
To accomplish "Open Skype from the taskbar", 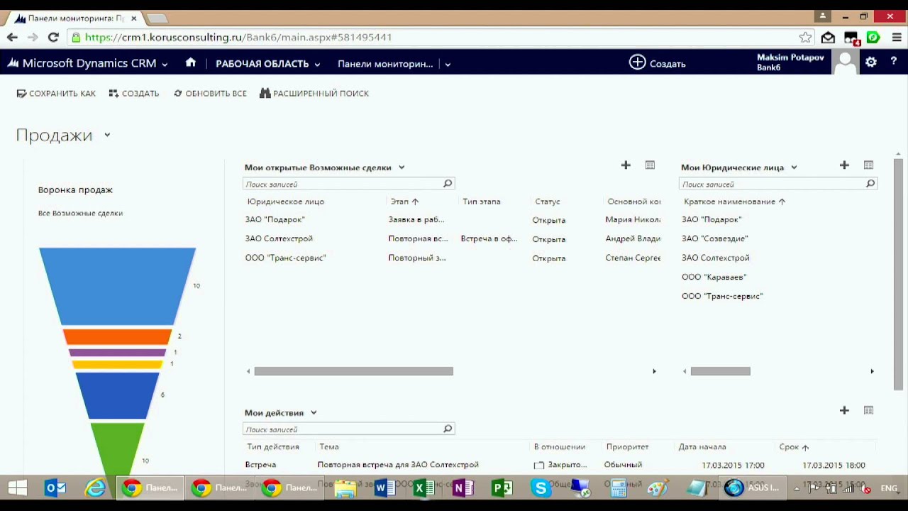I will tap(541, 488).
